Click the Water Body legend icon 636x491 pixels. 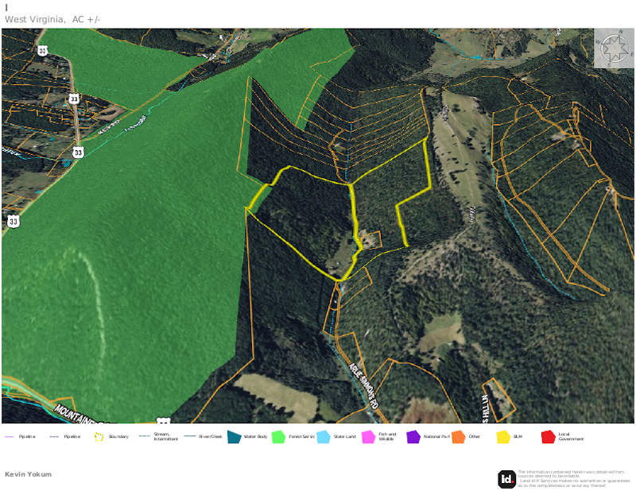(234, 437)
